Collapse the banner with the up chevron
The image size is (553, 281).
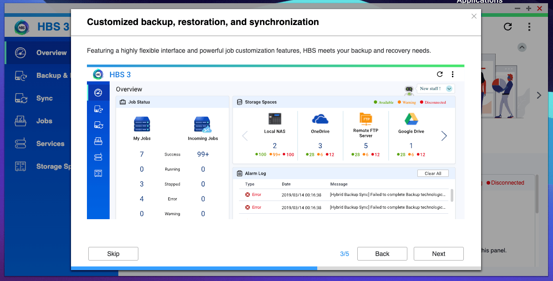pos(522,47)
